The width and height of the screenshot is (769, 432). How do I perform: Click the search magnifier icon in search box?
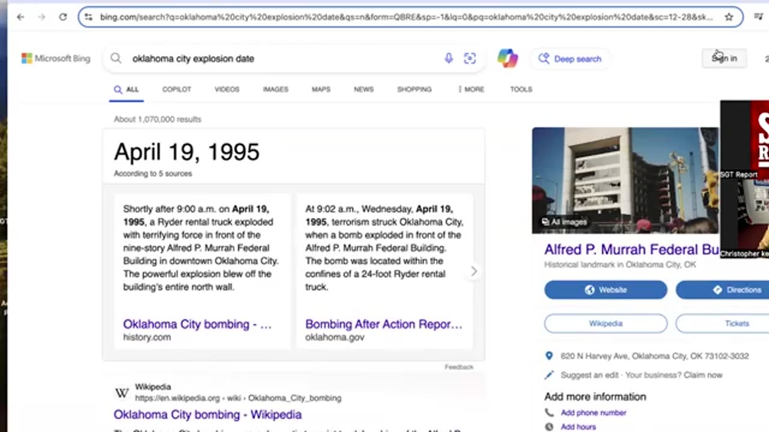[116, 58]
